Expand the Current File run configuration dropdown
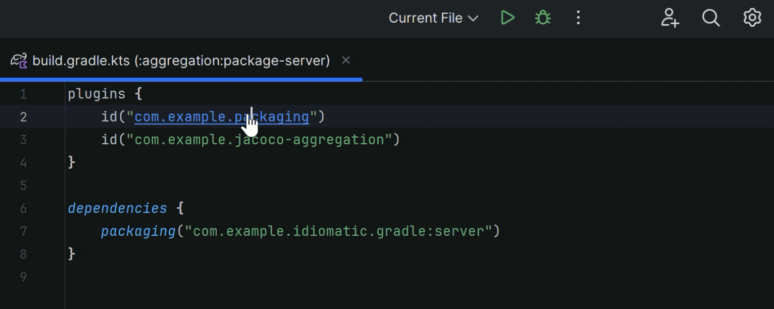 (x=433, y=18)
